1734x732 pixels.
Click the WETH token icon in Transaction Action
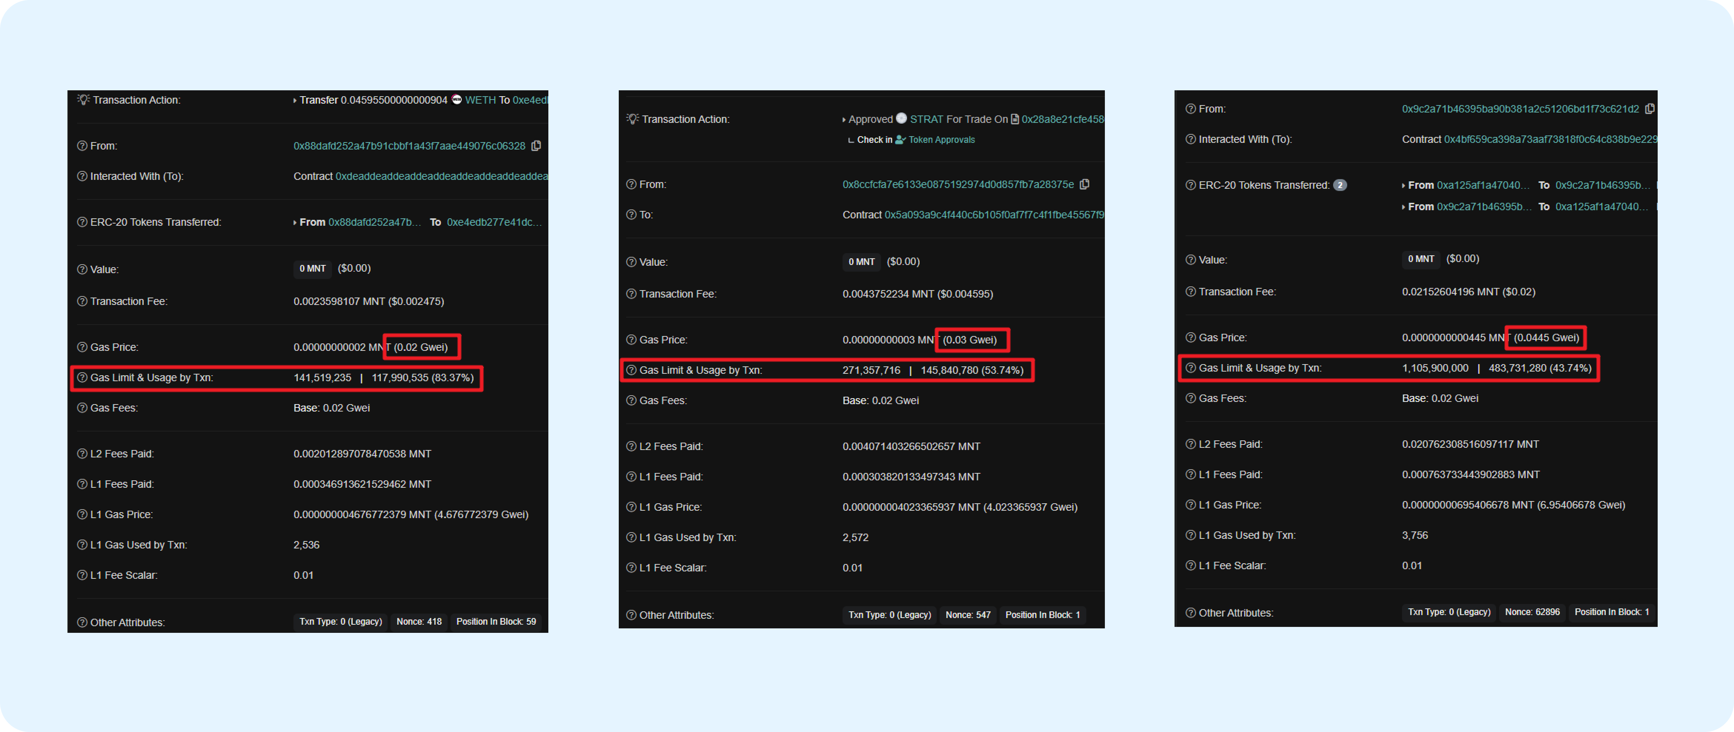point(456,100)
